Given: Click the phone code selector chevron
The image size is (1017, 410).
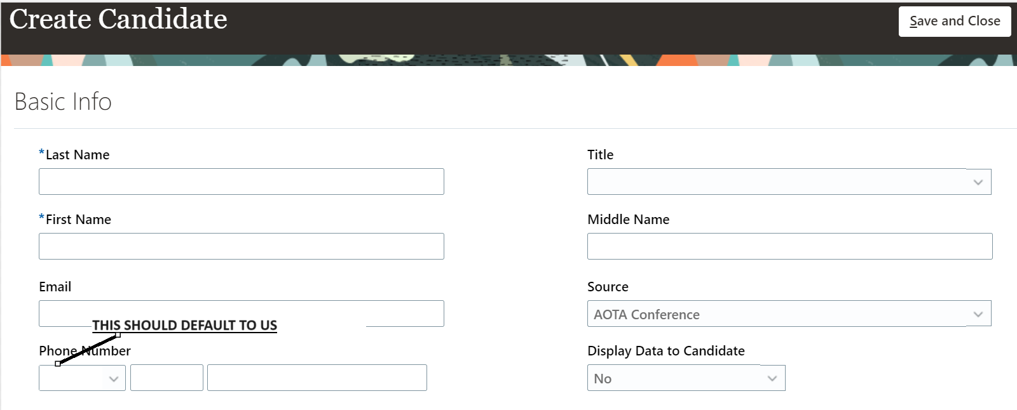Looking at the screenshot, I should click(x=113, y=378).
